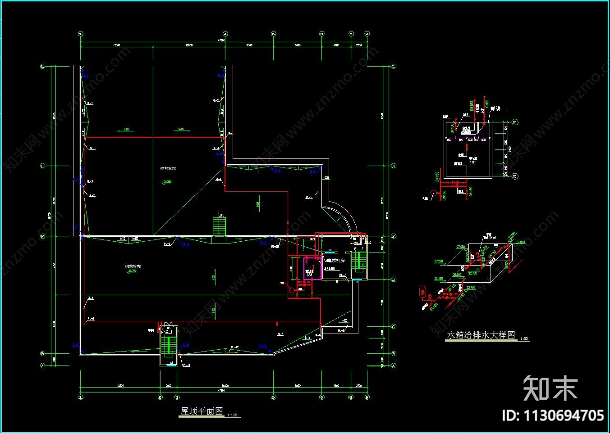
Task: Select the PL-11 label below the stairwell
Action: point(186,365)
